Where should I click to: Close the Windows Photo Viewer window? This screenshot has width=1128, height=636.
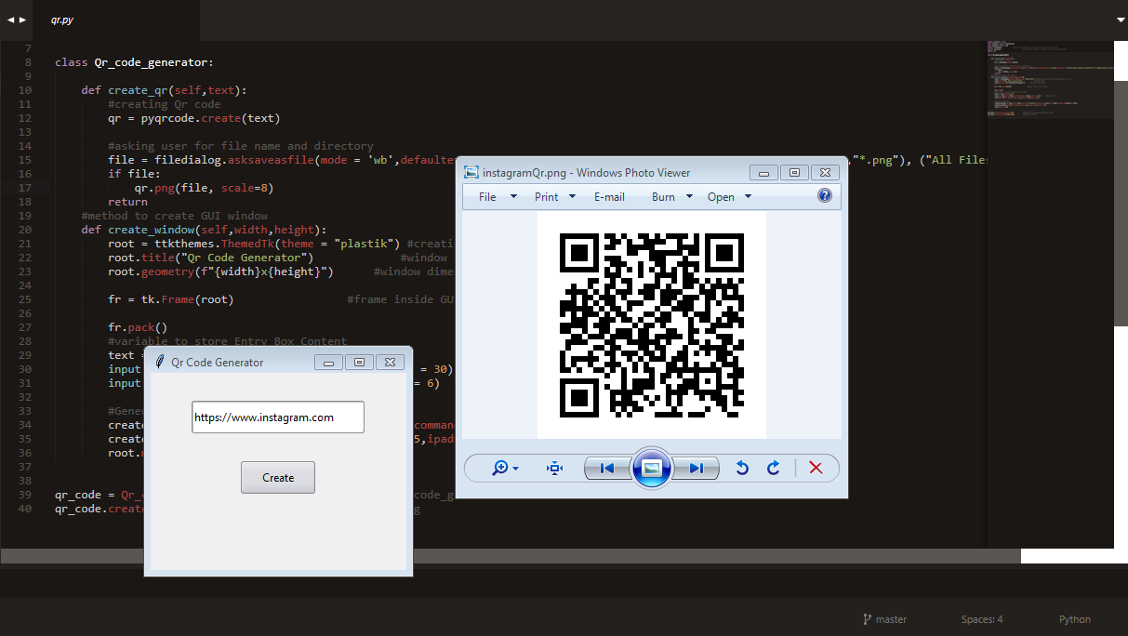(x=826, y=172)
